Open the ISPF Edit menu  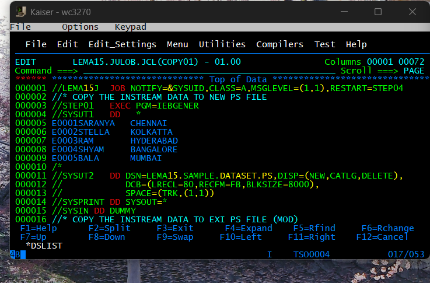pos(68,44)
